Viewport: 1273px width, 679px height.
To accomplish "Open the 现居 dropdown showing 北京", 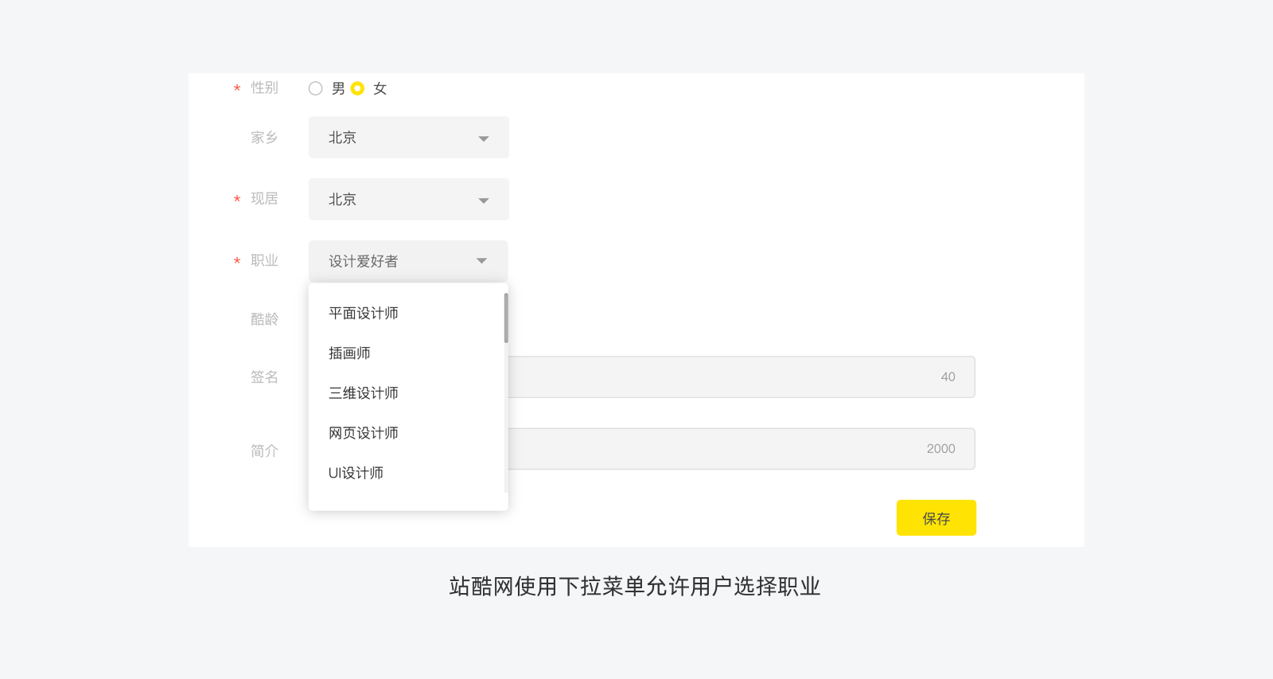I will [408, 200].
